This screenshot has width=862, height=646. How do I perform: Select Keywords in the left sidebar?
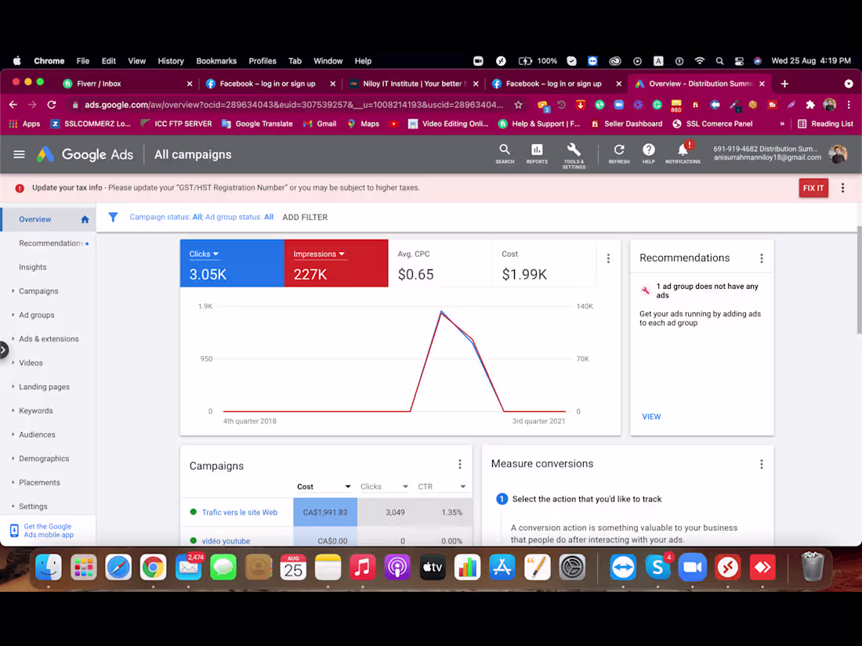38,410
